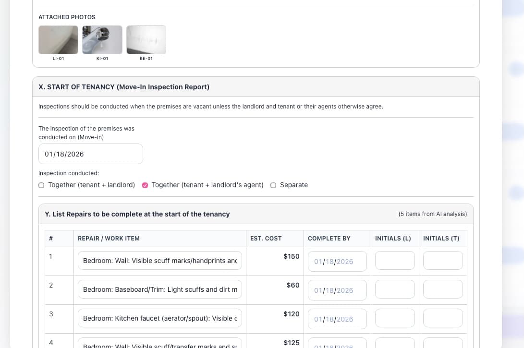Click landlord initials box for repair 2

pyautogui.click(x=395, y=289)
